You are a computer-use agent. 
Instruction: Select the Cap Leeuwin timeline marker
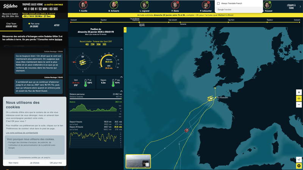click(x=169, y=22)
